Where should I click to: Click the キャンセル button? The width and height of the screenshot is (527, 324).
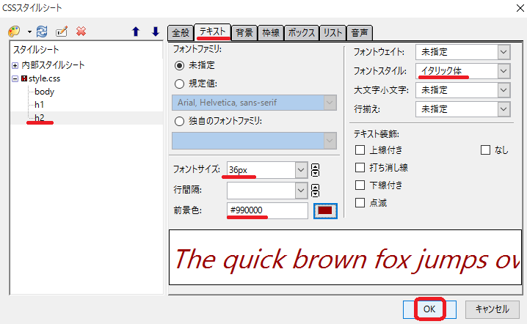click(x=492, y=309)
